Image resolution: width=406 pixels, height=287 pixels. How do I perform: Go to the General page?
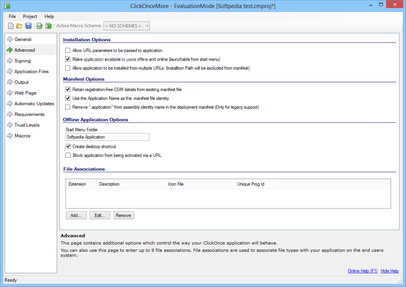click(23, 39)
